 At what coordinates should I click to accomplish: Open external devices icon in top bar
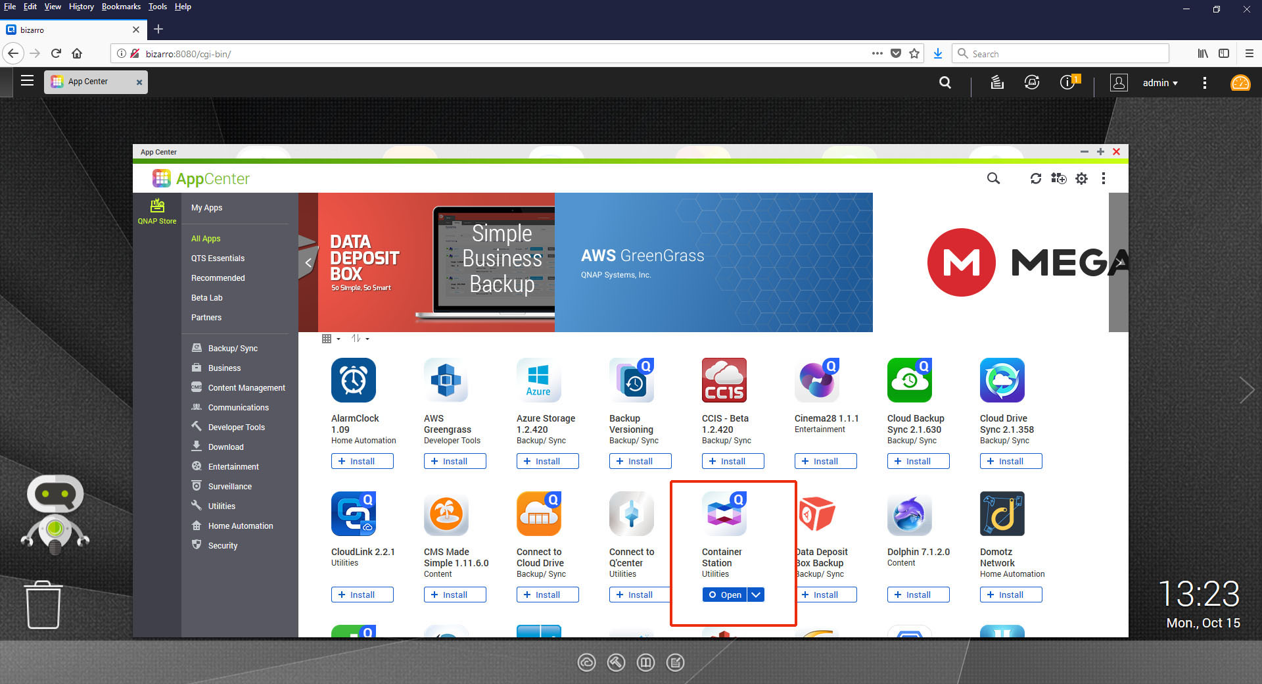[x=1032, y=82]
